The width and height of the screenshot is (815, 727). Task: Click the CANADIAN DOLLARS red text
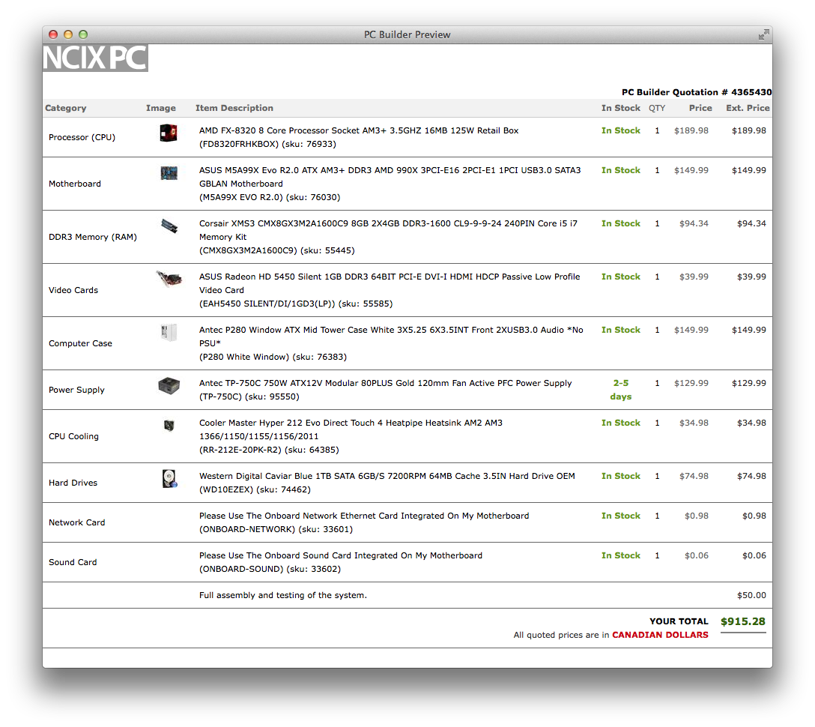click(660, 635)
